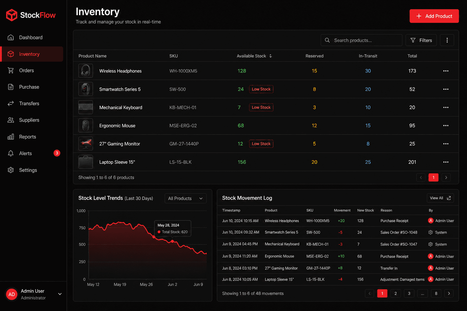Screen dimensions: 467x311
Task: Click the Settings gear icon
Action: pos(11,170)
